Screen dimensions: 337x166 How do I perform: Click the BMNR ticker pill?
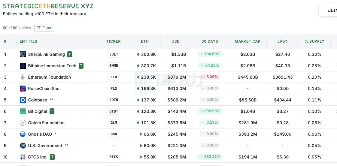(114, 66)
